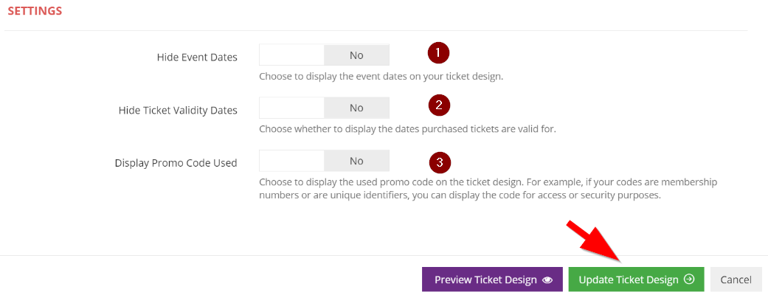The image size is (768, 295).
Task: Click the Hide Event Dates label
Action: coord(197,57)
